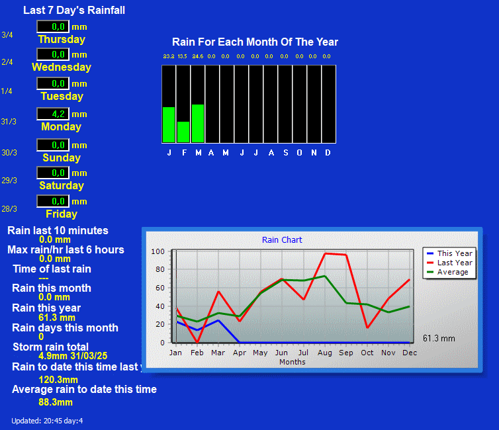Click the 61.3 mm label beside the chart
This screenshot has height=430, width=499.
pyautogui.click(x=439, y=339)
